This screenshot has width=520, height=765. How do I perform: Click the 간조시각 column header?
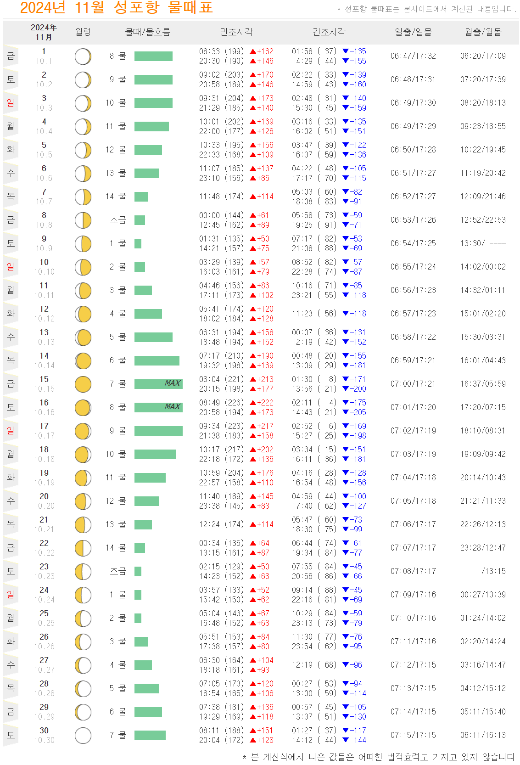click(329, 32)
